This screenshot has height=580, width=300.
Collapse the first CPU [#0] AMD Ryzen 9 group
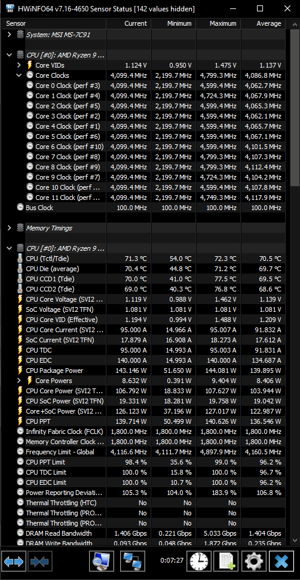(9, 55)
